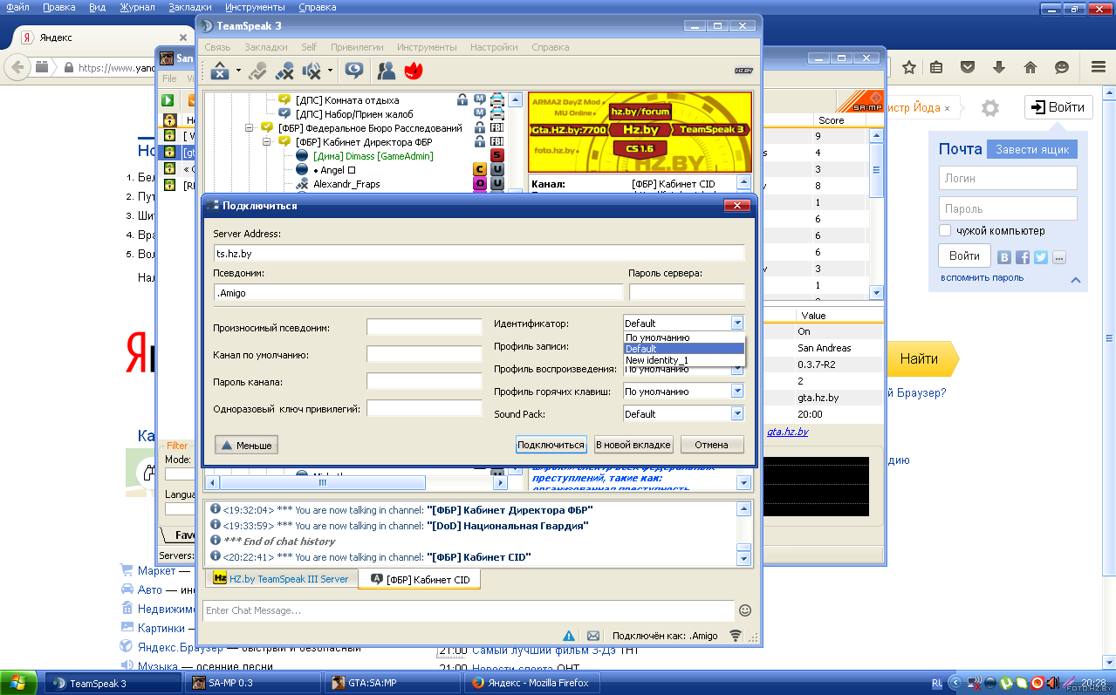Open the GTA:SA:MP taskbar button
1116x695 pixels.
pyautogui.click(x=394, y=683)
